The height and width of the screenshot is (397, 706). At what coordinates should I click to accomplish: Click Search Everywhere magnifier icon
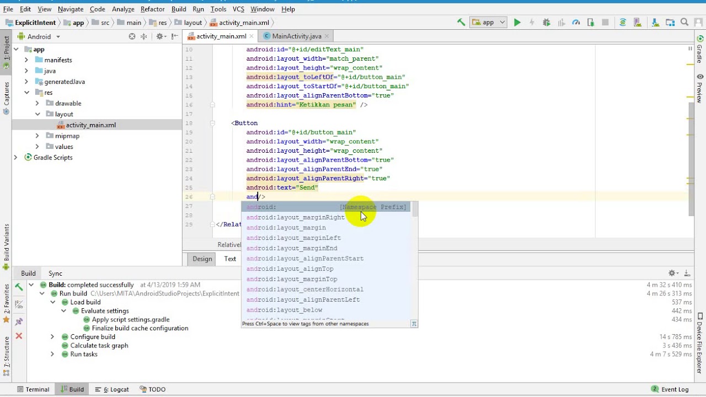click(x=684, y=23)
